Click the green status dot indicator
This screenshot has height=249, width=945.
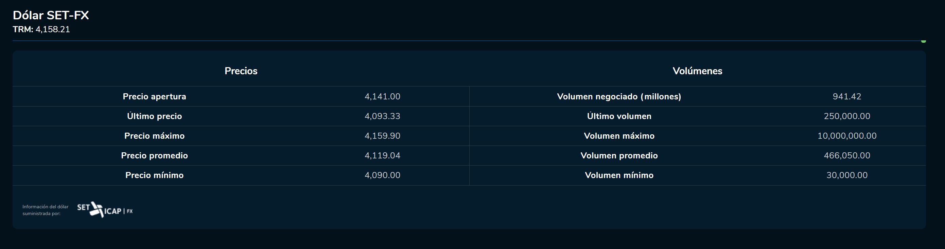click(923, 41)
